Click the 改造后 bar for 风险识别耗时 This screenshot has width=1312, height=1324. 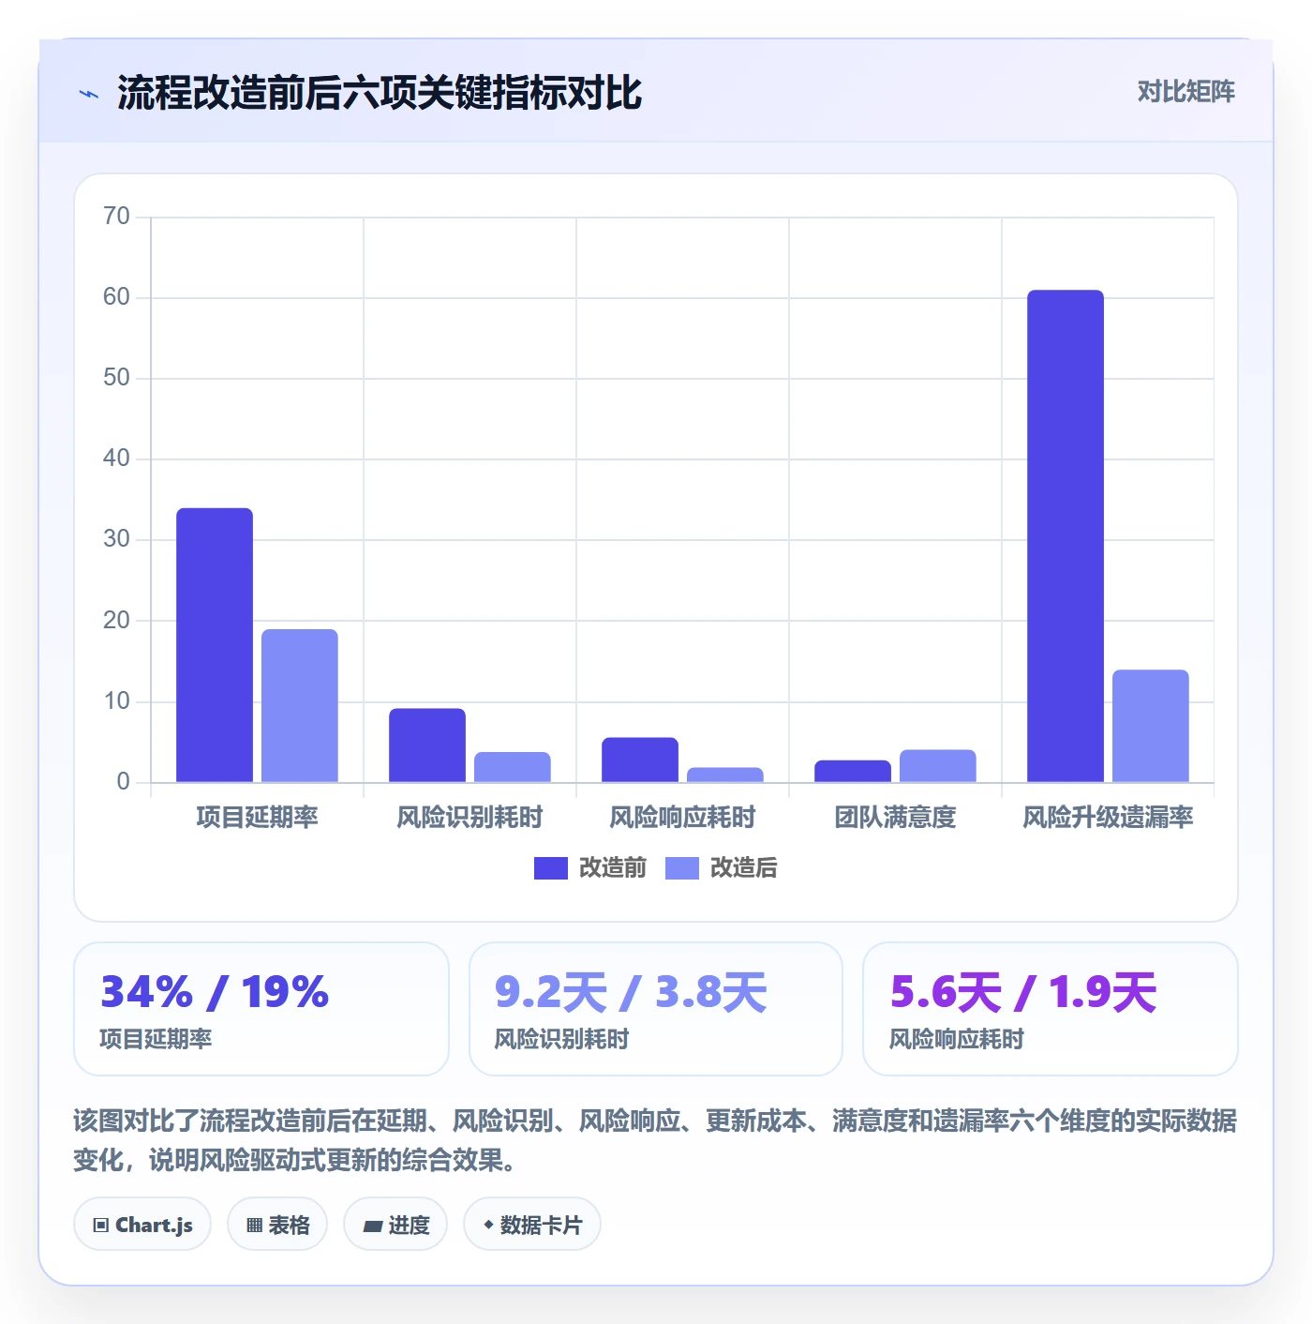(513, 767)
